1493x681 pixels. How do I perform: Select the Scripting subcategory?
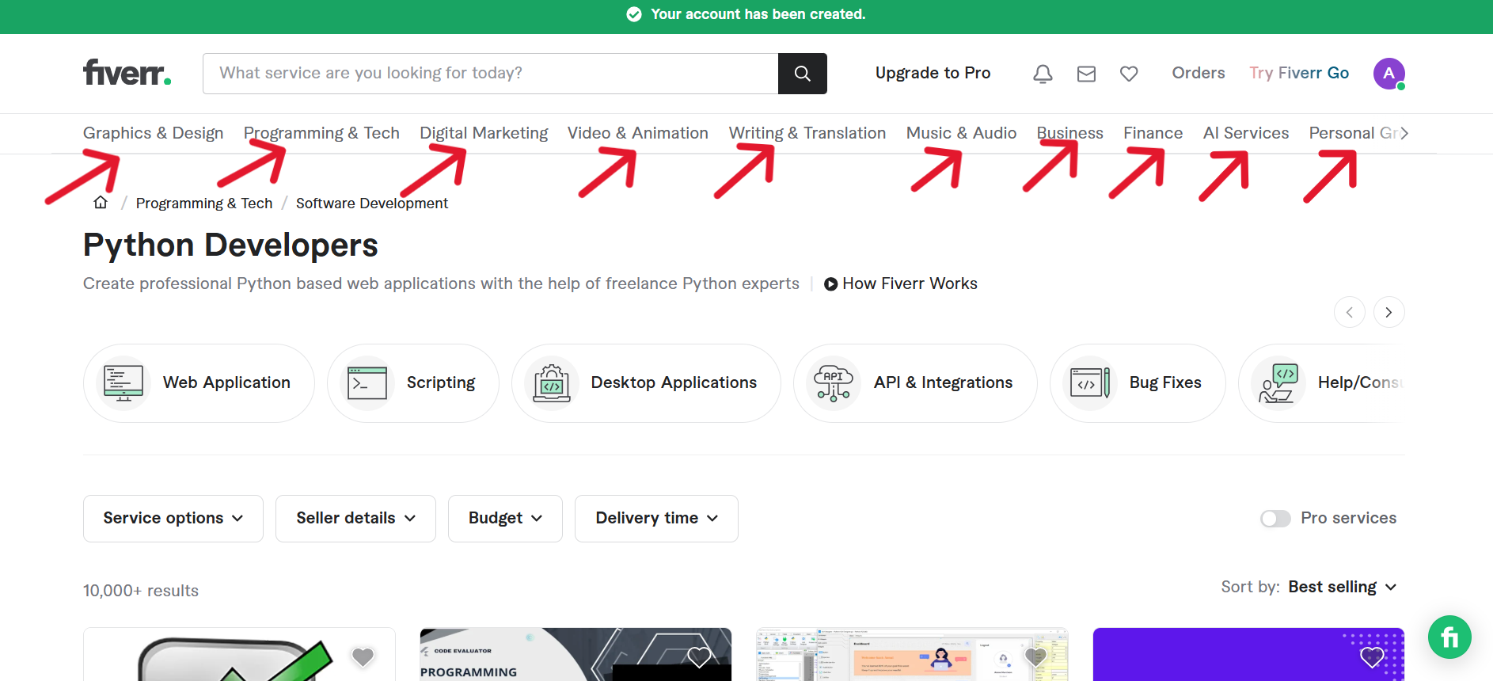413,383
